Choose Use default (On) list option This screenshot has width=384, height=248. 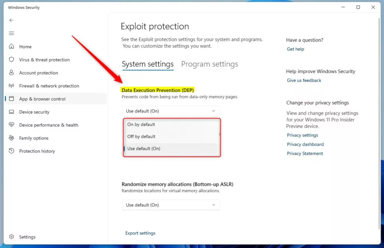(x=171, y=148)
